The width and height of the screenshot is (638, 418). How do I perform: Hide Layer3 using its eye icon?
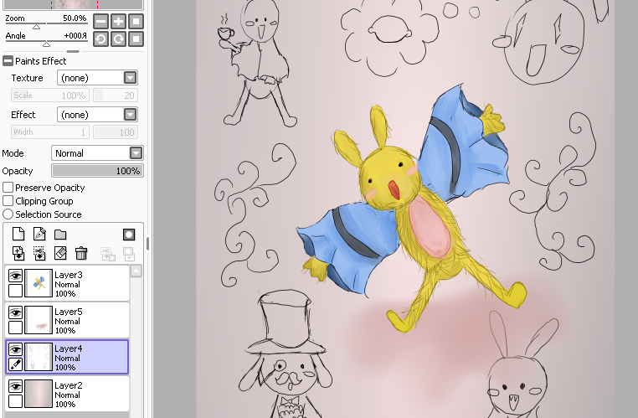click(x=15, y=276)
